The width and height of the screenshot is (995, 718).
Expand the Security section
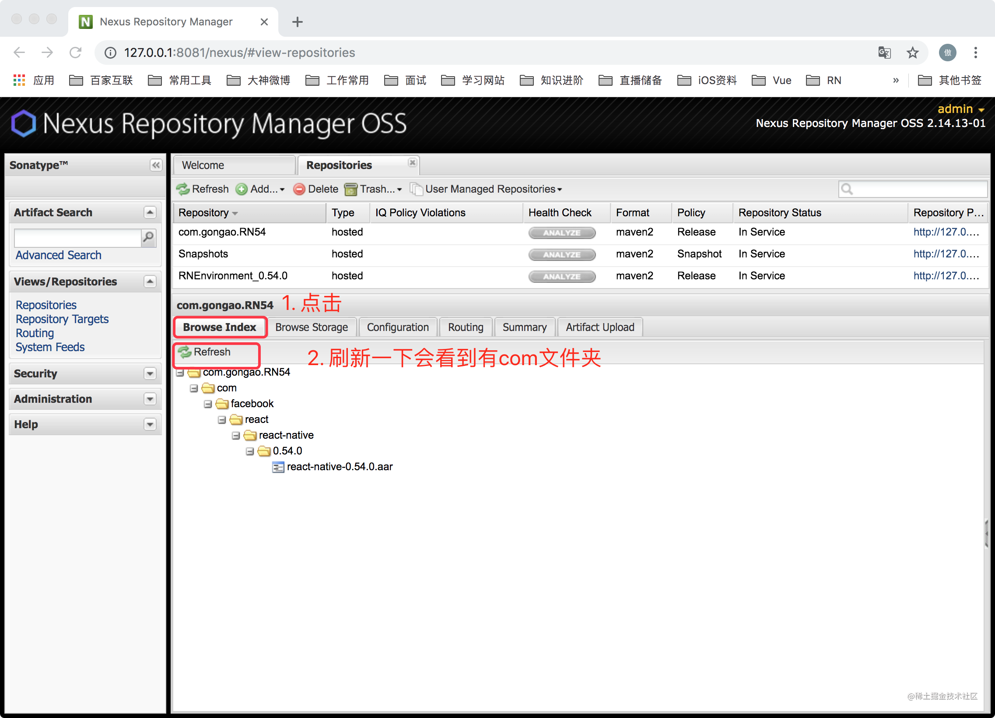(x=150, y=373)
